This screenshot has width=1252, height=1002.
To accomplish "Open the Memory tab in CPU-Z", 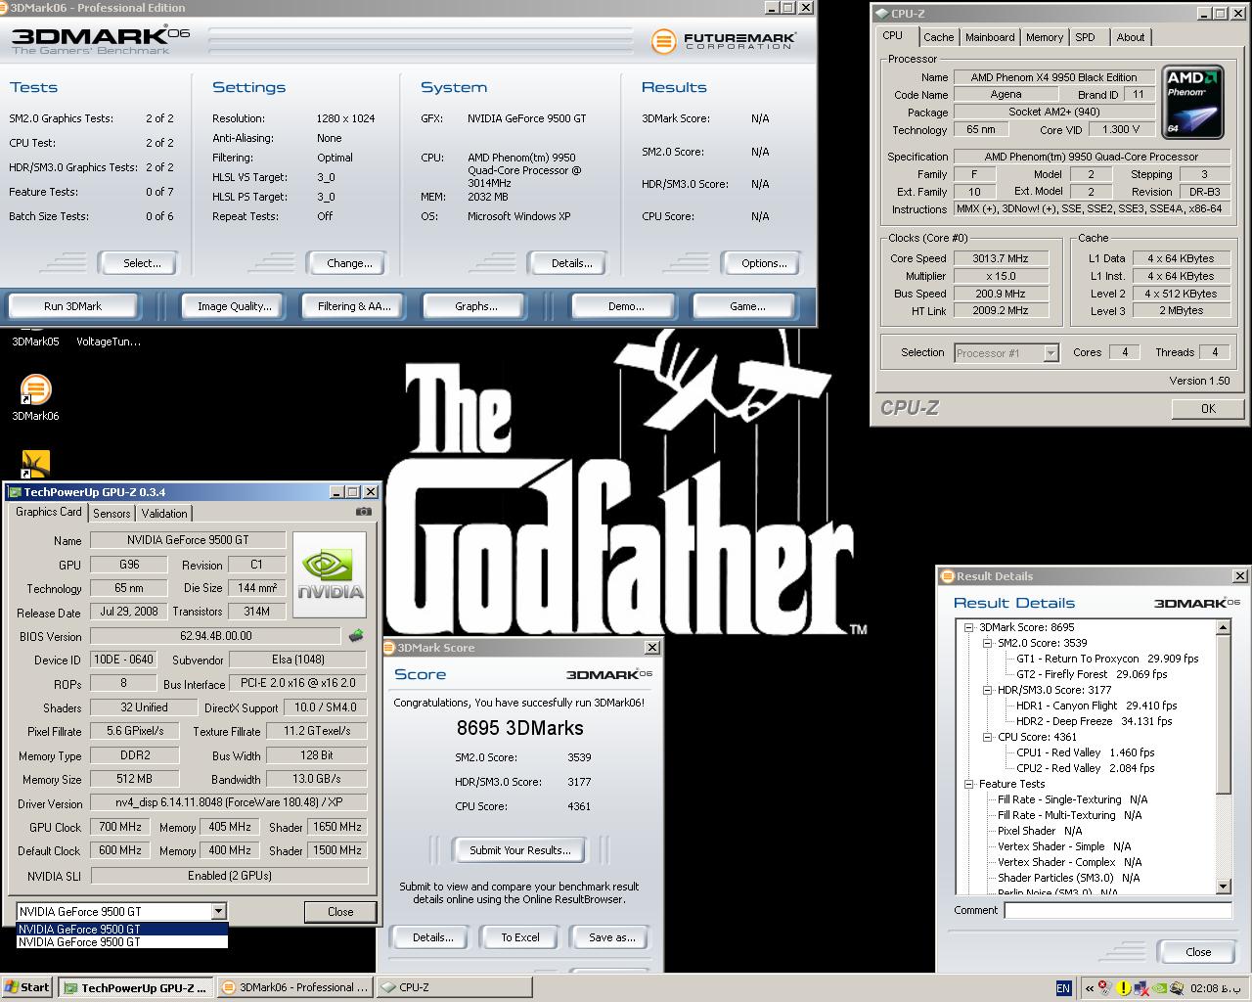I will click(x=1045, y=37).
